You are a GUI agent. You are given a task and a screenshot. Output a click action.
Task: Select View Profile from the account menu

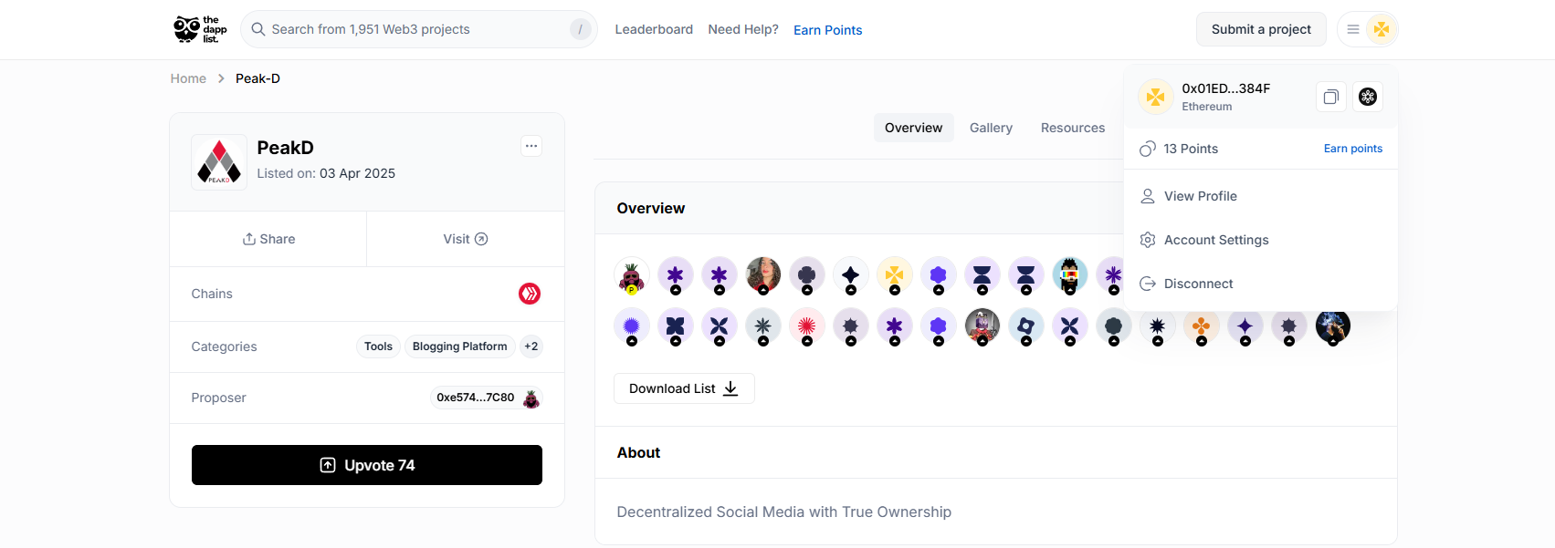point(1261,196)
